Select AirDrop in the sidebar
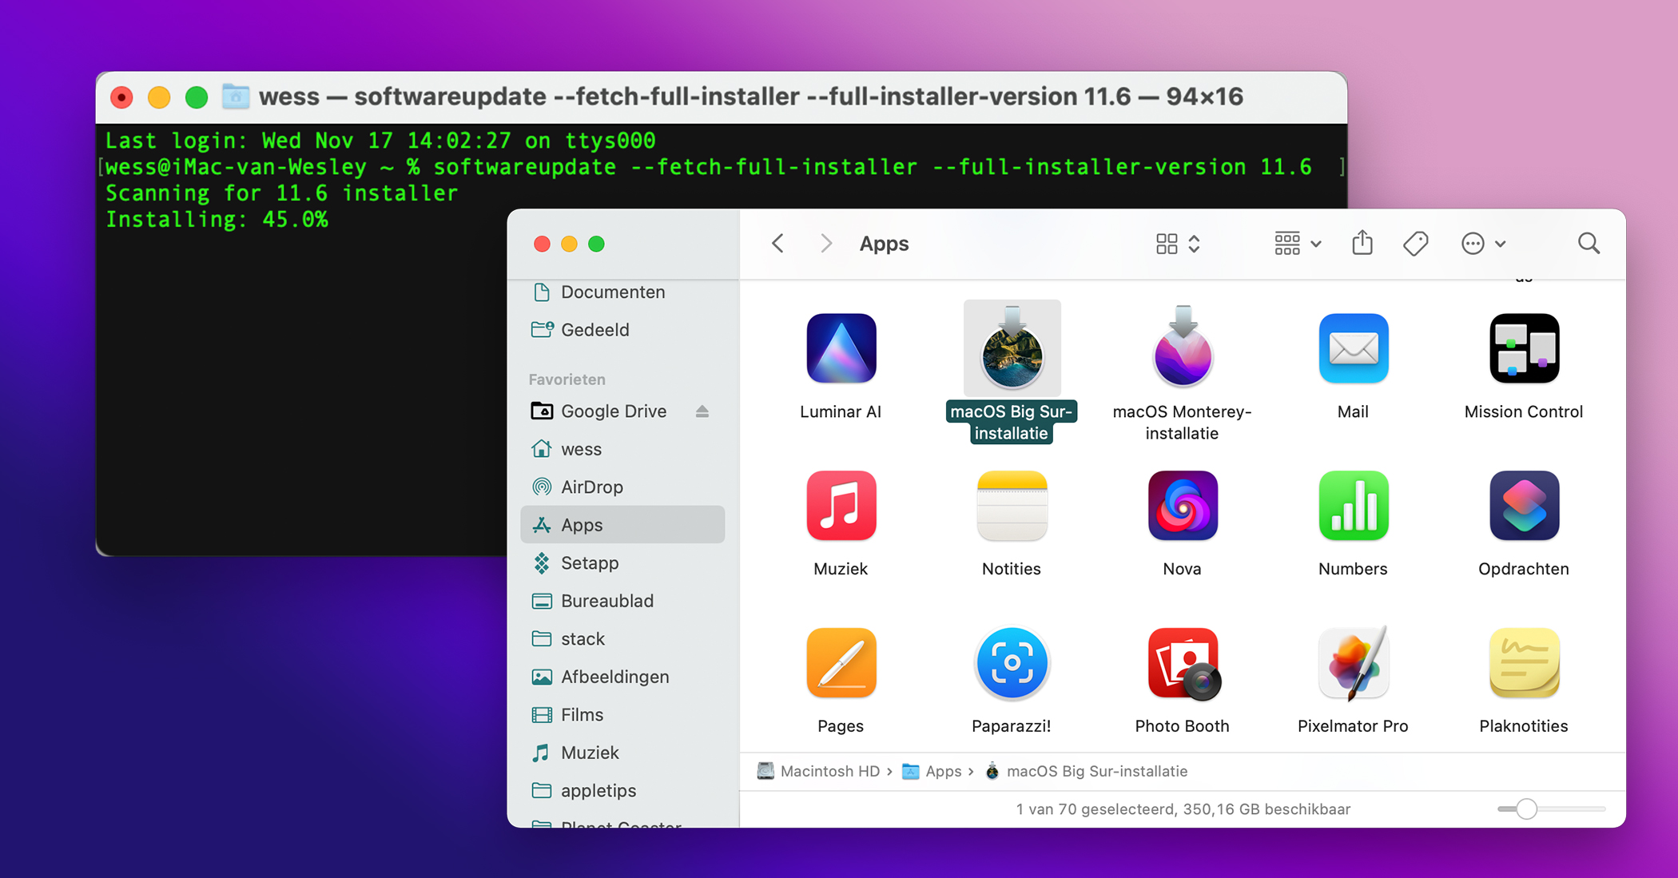 click(x=591, y=487)
